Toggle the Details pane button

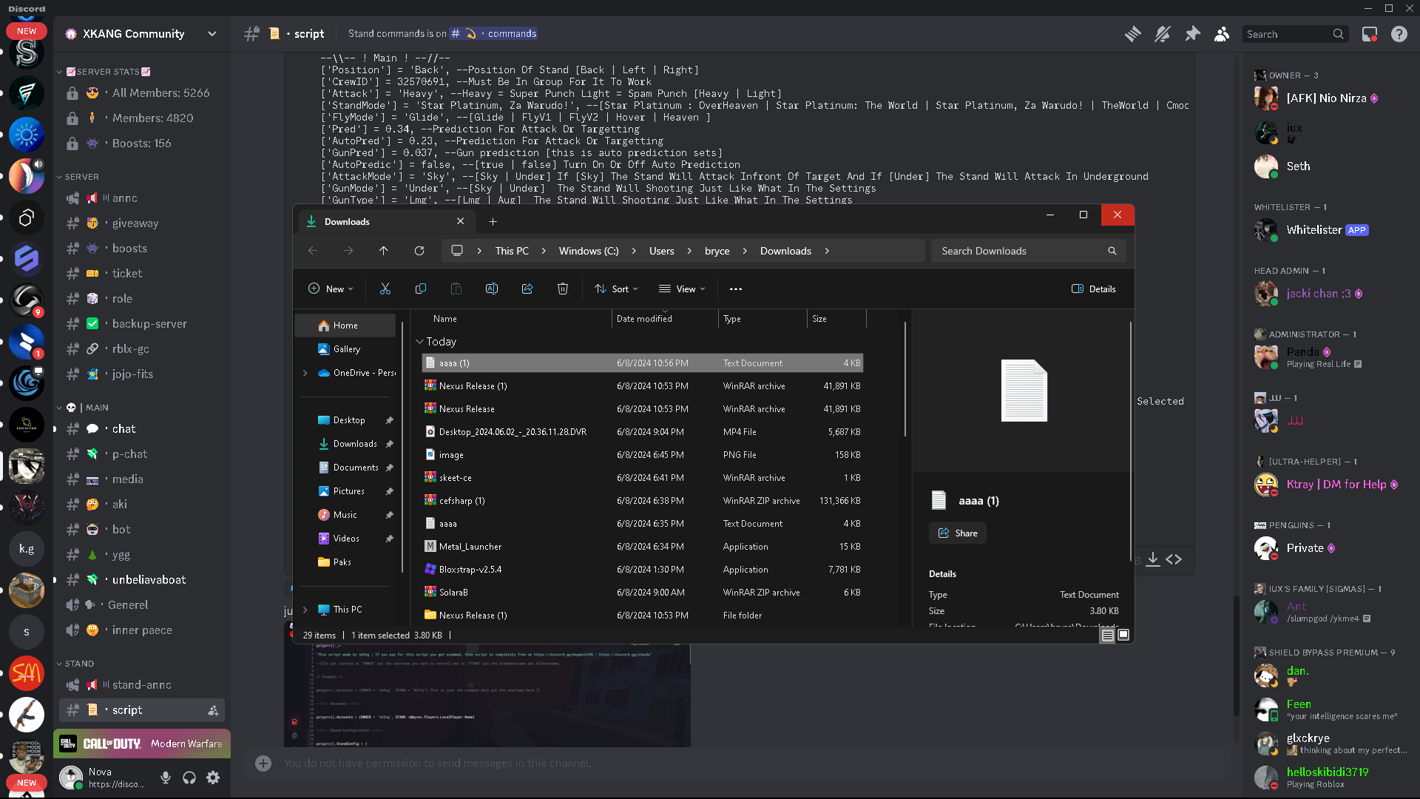1094,289
